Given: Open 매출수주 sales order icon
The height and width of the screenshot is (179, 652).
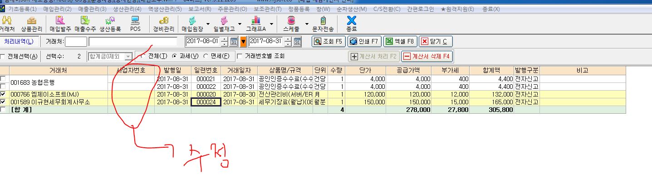Looking at the screenshot, I should click(x=85, y=24).
